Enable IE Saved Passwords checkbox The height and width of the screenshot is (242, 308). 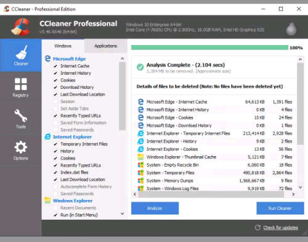coord(55,194)
